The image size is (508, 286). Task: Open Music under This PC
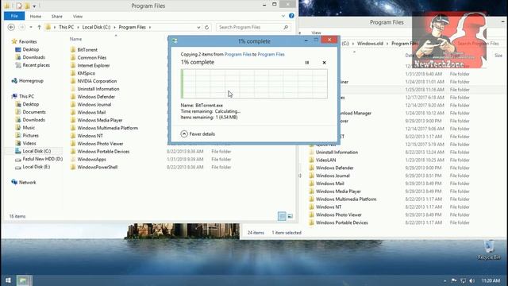(x=29, y=127)
